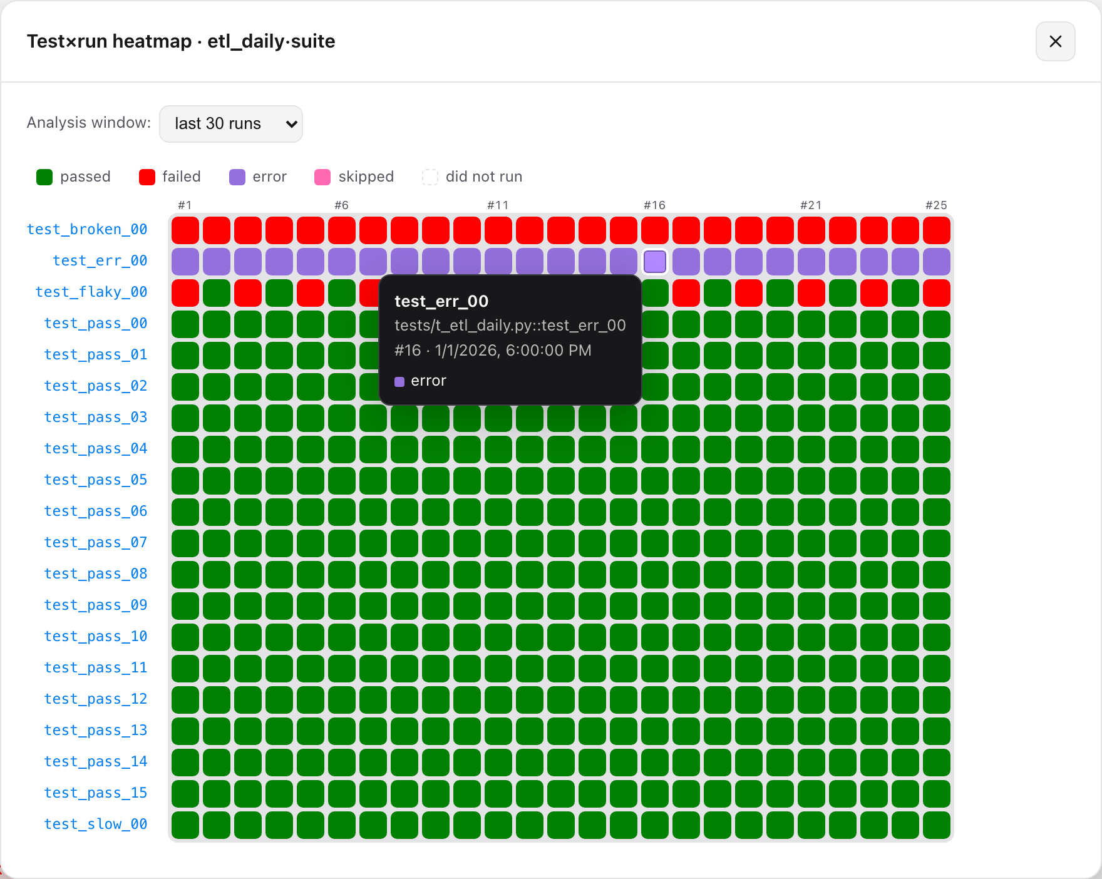Viewport: 1102px width, 879px height.
Task: Select the test_pass_12 passed cell for run #16
Action: click(655, 700)
